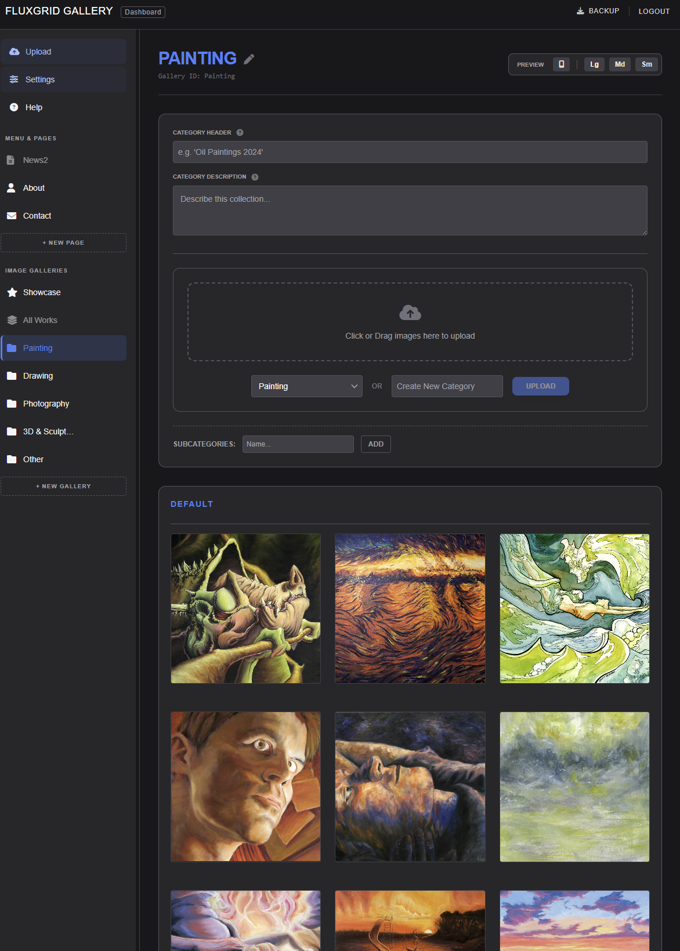Image resolution: width=680 pixels, height=951 pixels.
Task: Click the drag images upload dropzone
Action: (410, 322)
